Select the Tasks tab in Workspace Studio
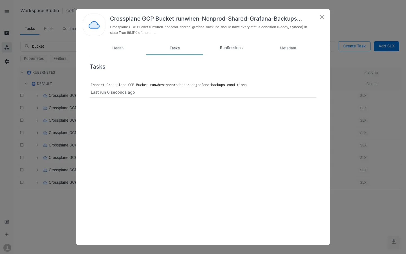This screenshot has height=254, width=406. pyautogui.click(x=30, y=29)
